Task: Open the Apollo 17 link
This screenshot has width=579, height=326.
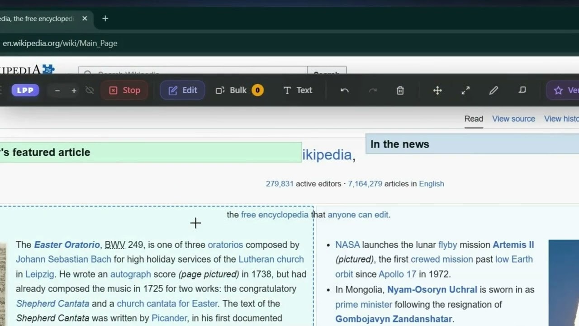Action: [398, 274]
